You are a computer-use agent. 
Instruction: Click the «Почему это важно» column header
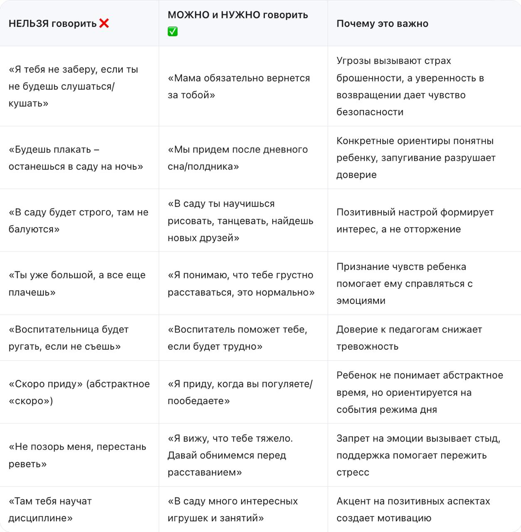point(424,23)
